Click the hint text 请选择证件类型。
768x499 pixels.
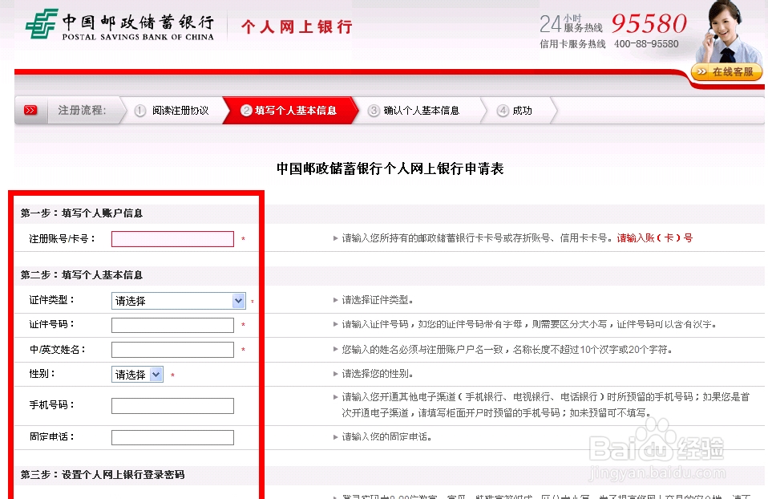coord(377,300)
